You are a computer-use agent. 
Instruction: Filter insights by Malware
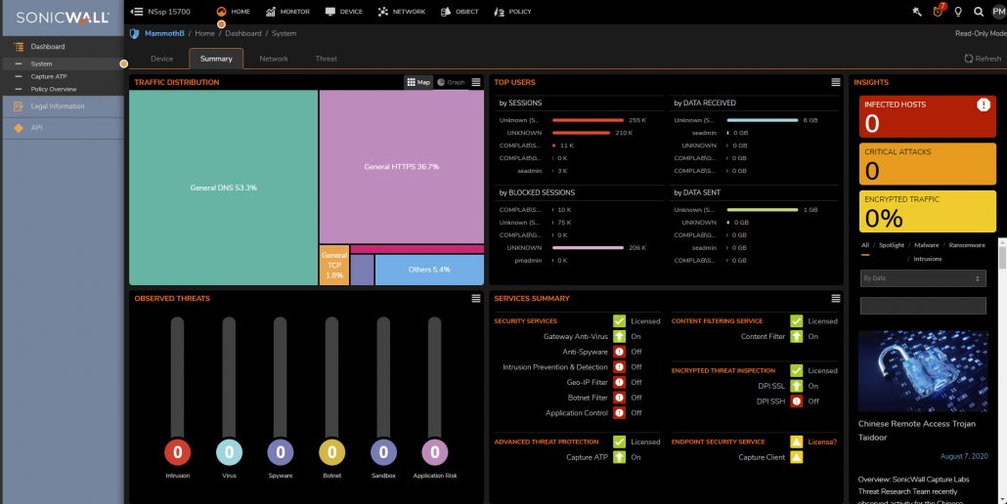(x=926, y=245)
